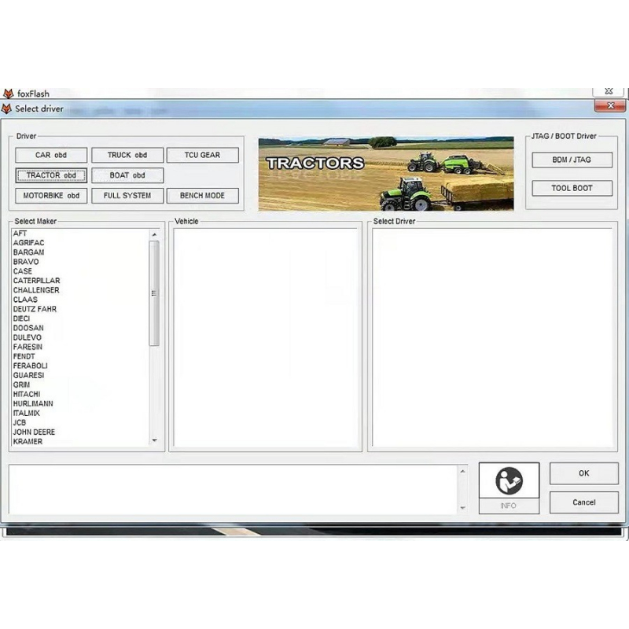The image size is (629, 629).
Task: Select the TRUCK obd driver mode
Action: tap(127, 155)
